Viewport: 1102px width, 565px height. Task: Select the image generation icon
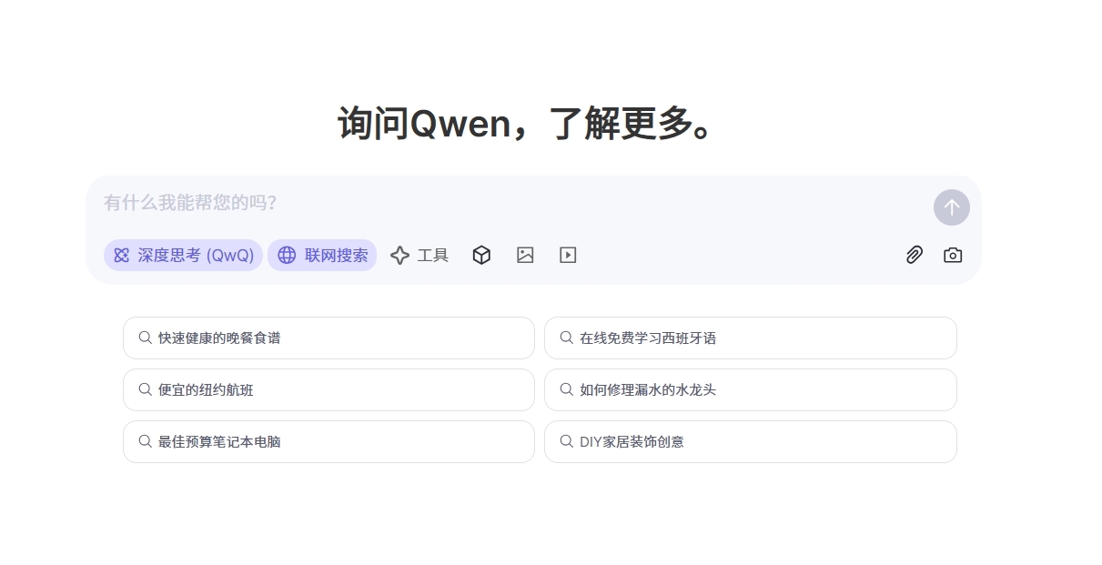[525, 256]
